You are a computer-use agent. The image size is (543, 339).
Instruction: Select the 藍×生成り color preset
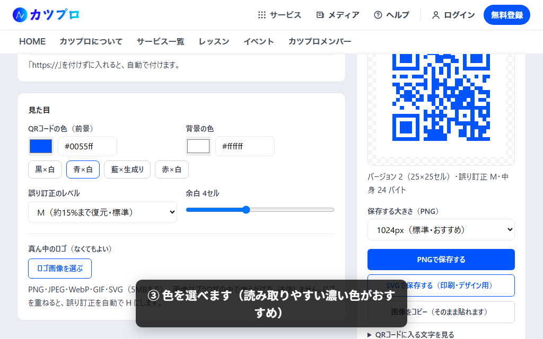[127, 169]
